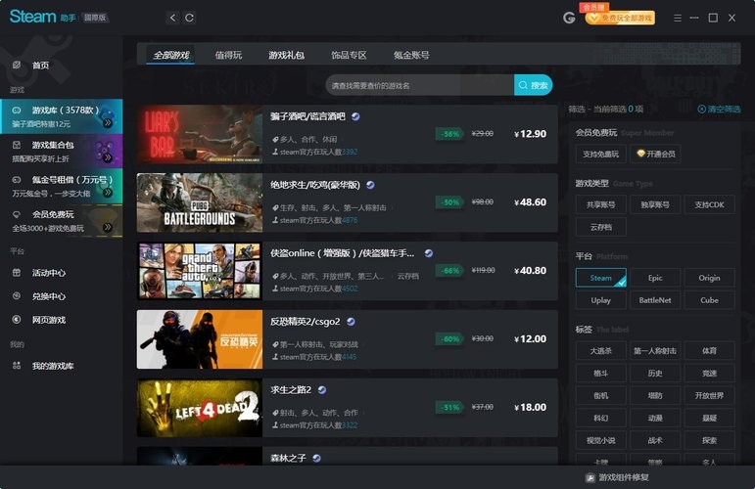
Task: Click the Steam logo at top left
Action: pyautogui.click(x=32, y=17)
